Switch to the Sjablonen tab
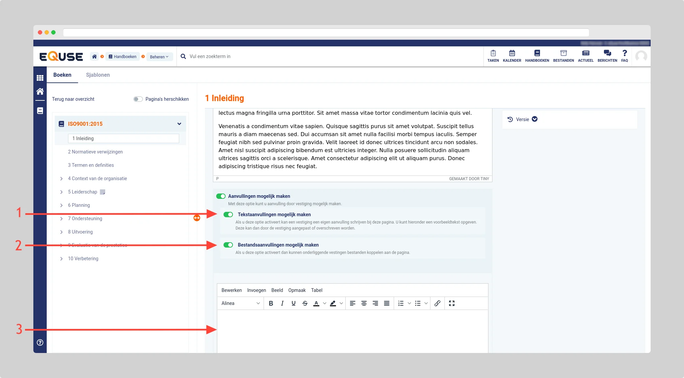This screenshot has height=378, width=684. 98,75
